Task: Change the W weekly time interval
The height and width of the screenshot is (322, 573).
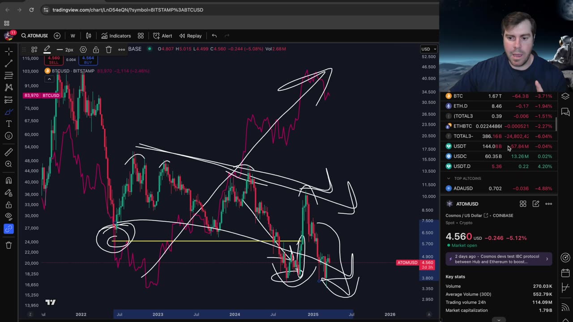Action: 73,36
